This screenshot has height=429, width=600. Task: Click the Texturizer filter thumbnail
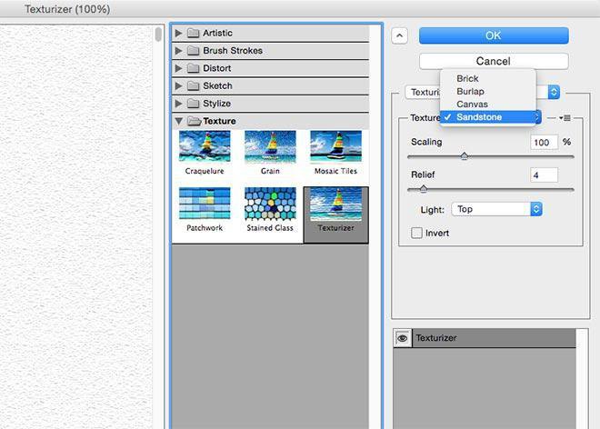point(335,205)
